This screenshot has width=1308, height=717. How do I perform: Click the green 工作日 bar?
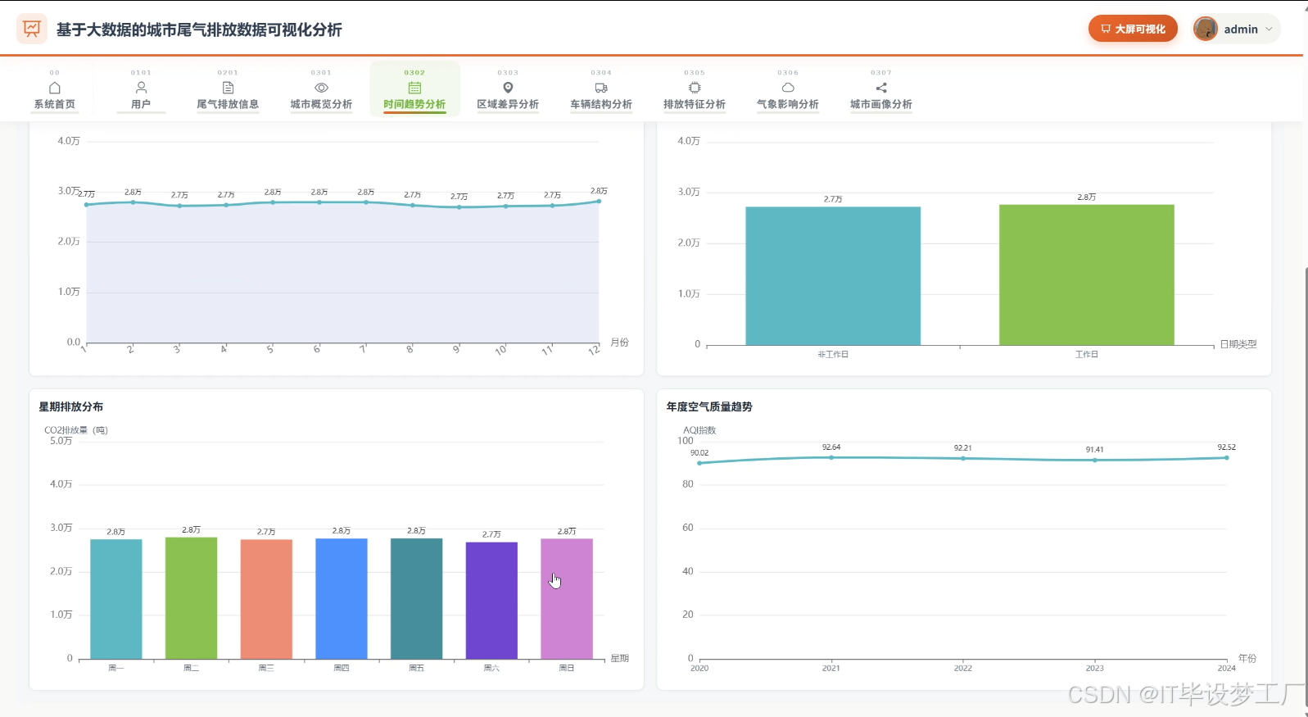1086,275
